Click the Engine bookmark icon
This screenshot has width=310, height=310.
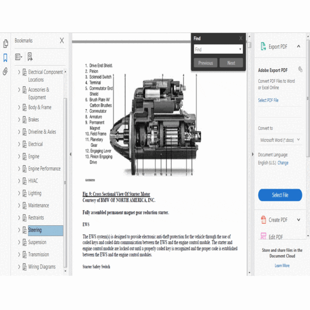point(24,157)
